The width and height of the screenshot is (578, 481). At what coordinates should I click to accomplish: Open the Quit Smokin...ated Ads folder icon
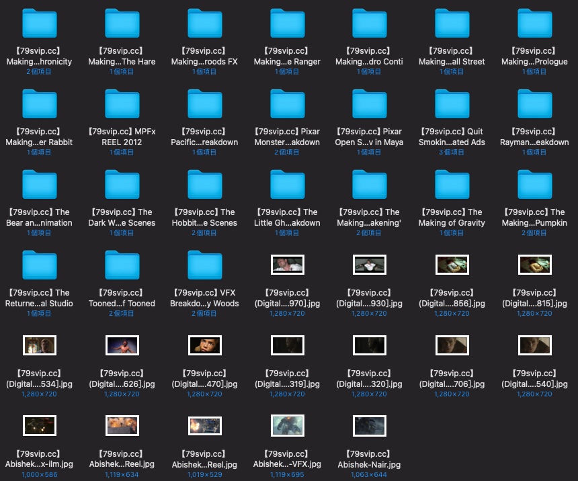(x=452, y=104)
